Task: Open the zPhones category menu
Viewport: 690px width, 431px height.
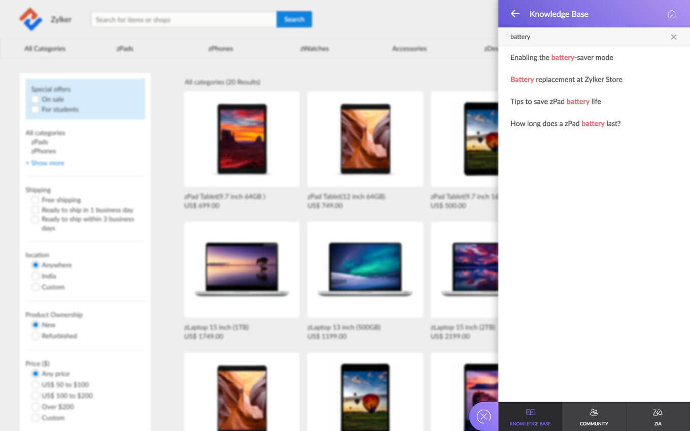Action: 221,49
